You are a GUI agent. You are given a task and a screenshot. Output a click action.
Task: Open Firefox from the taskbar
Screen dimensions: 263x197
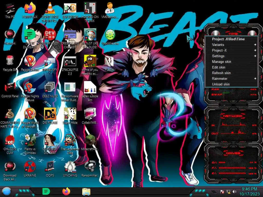tap(66, 191)
